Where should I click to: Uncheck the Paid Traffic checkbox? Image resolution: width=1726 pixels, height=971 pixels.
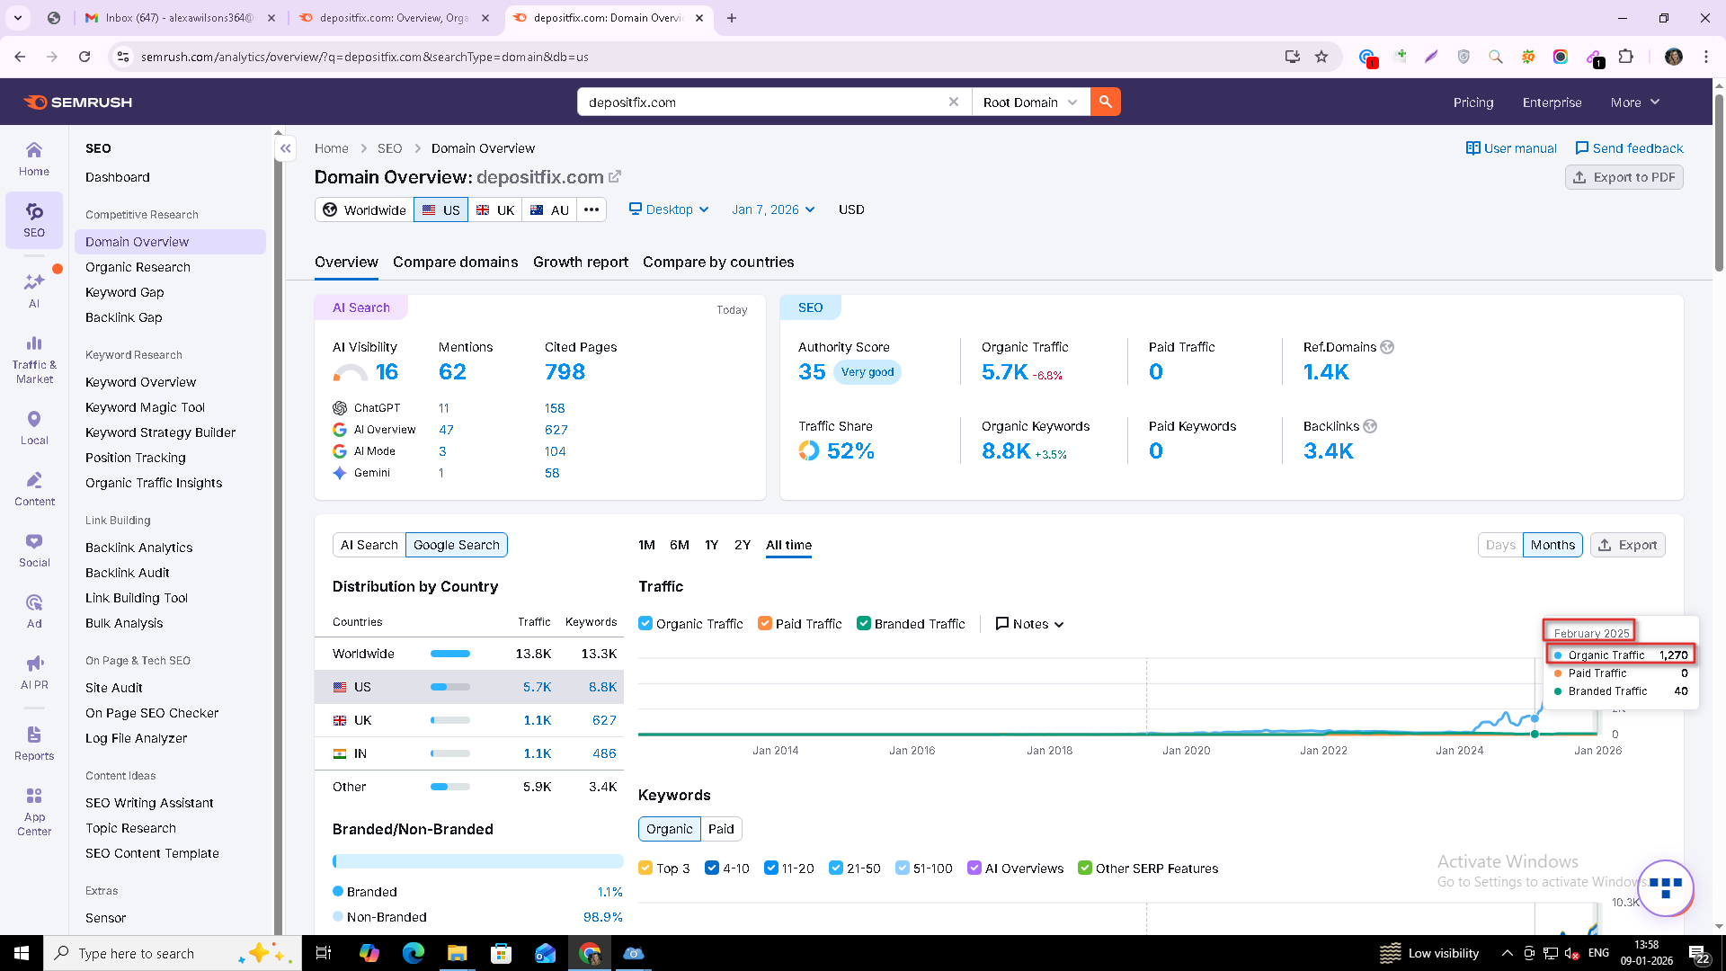coord(765,623)
